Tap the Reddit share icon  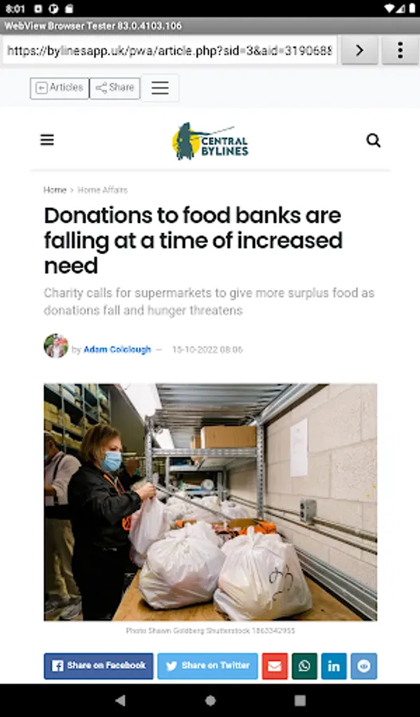pos(363,666)
